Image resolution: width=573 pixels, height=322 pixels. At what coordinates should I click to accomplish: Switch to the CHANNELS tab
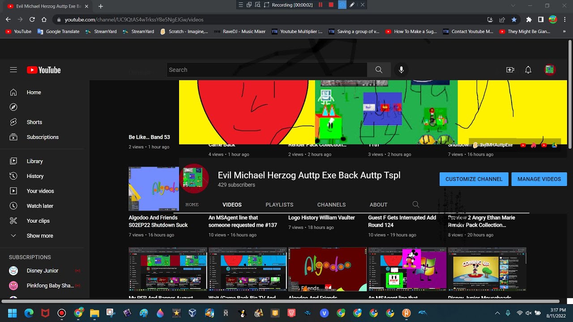point(331,204)
